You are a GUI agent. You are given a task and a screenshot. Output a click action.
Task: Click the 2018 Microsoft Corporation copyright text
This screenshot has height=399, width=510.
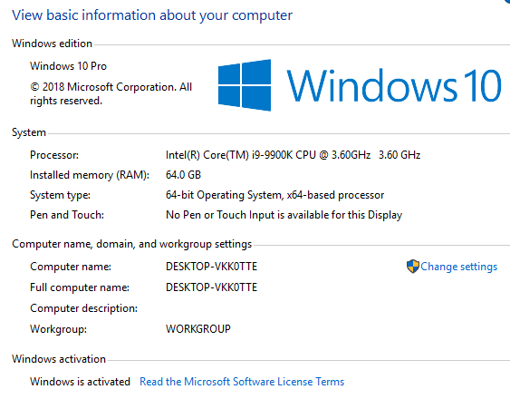coord(111,93)
